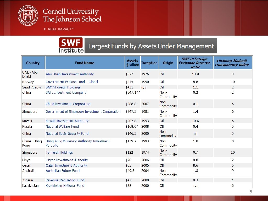
Task: Click the $49.3 assets value
Action: (x=130, y=171)
